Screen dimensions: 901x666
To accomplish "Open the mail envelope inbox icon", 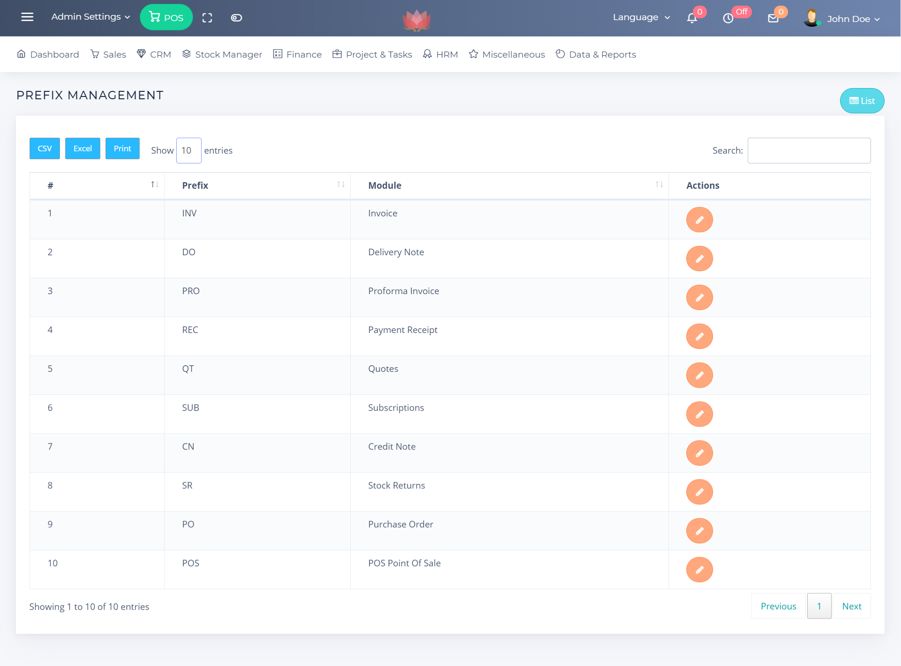I will 773,18.
